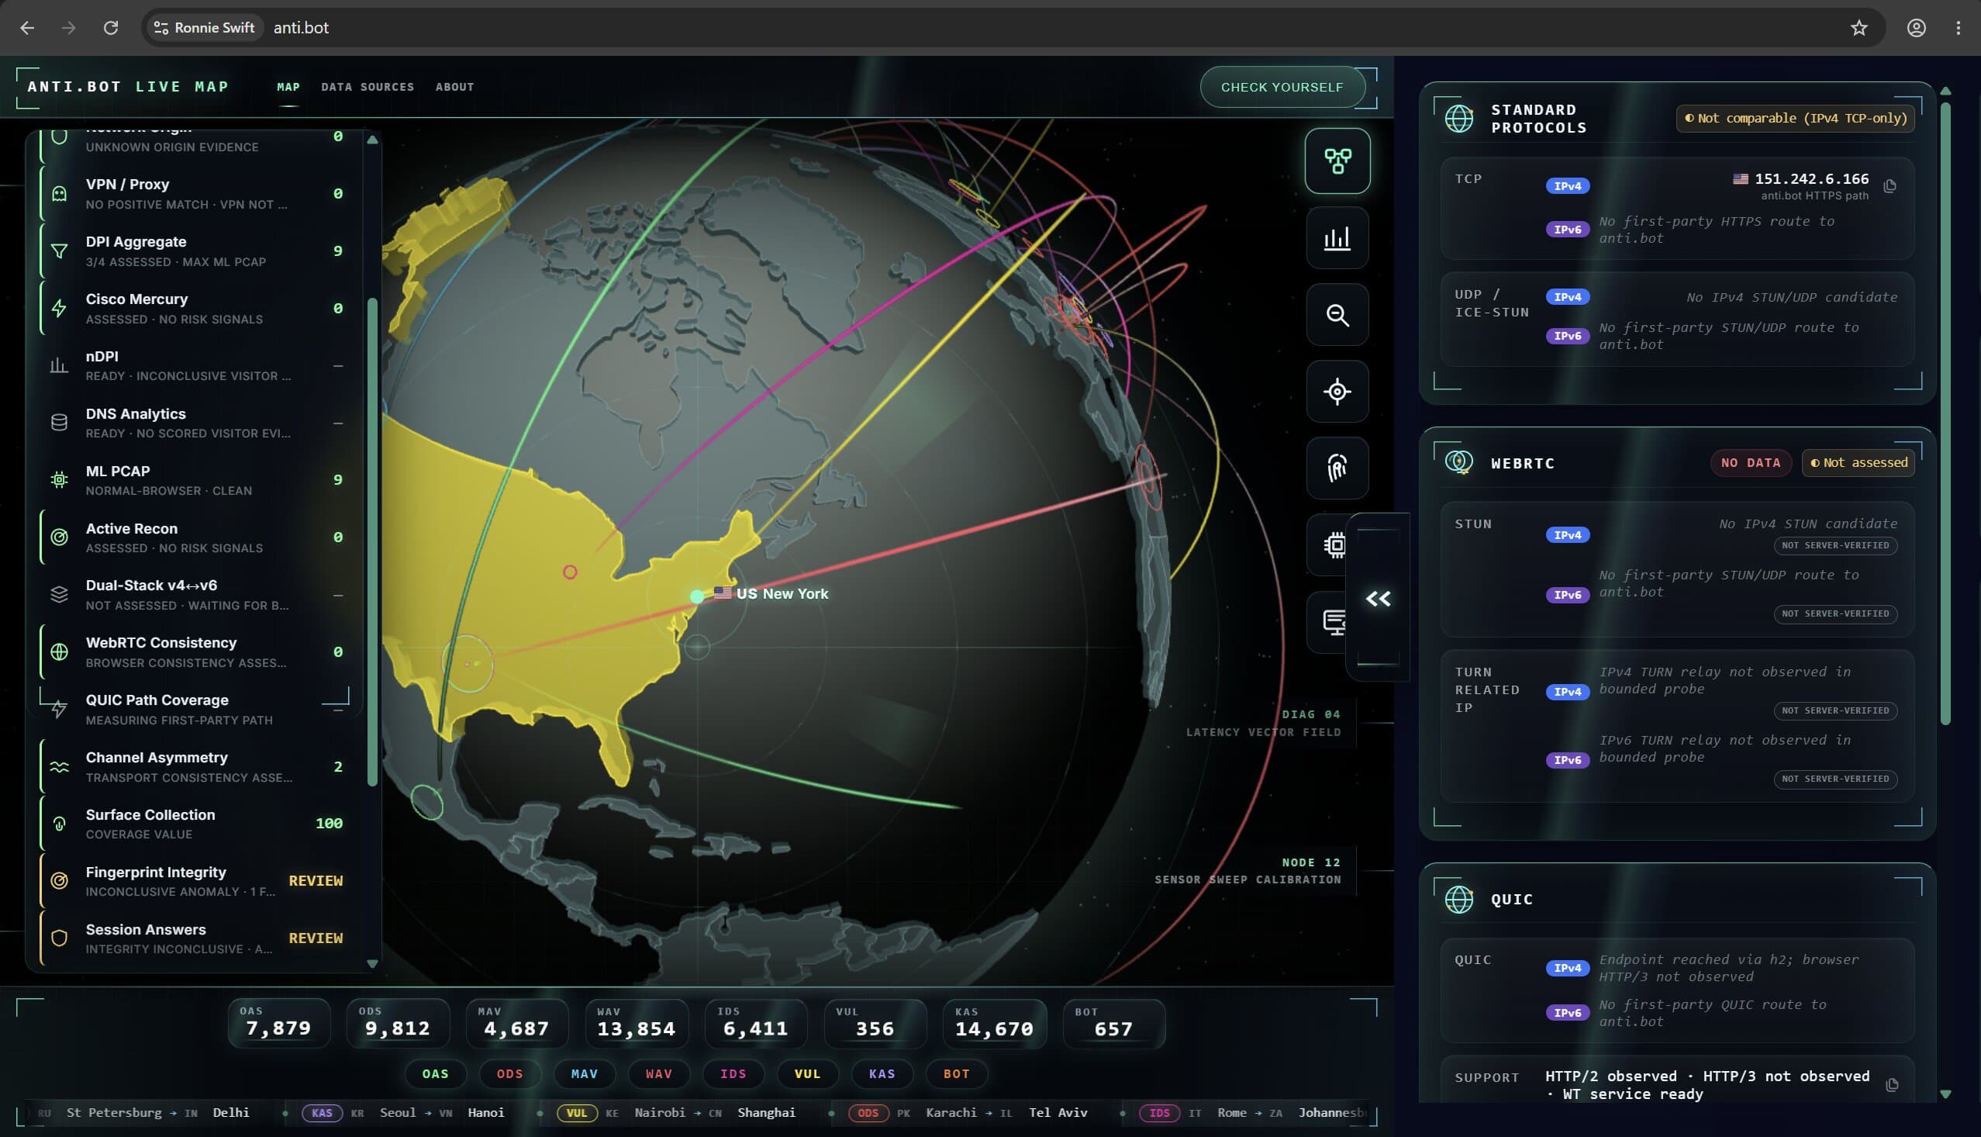Copy the TCP IP address 151.242.6.166

click(1890, 186)
